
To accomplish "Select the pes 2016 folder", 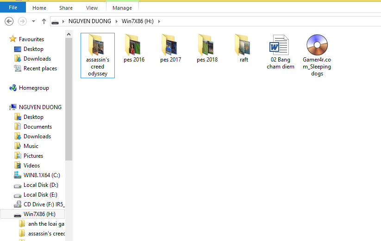I will pyautogui.click(x=134, y=49).
